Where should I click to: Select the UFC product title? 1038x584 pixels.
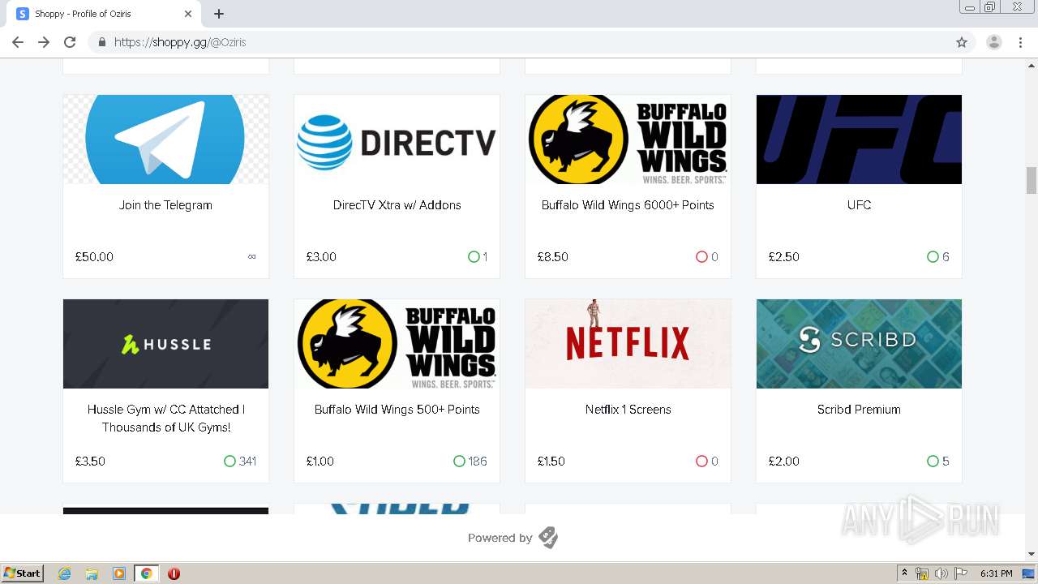pyautogui.click(x=859, y=205)
